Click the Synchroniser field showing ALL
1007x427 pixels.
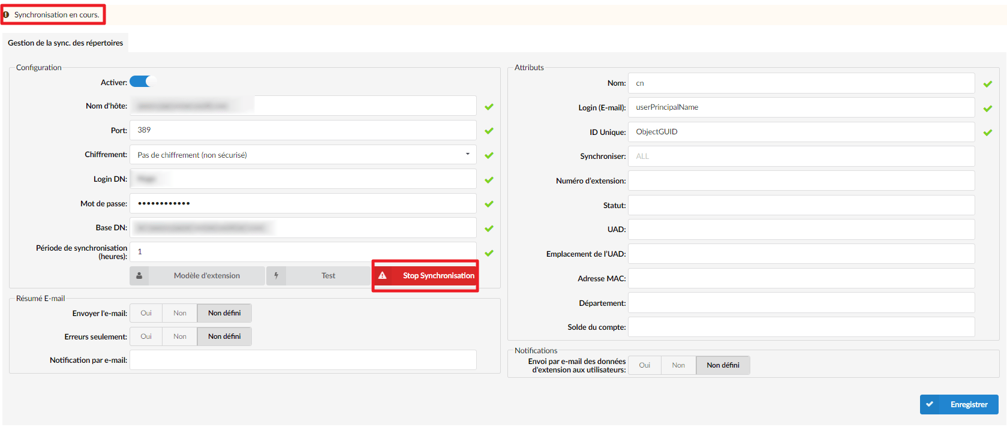tap(801, 157)
